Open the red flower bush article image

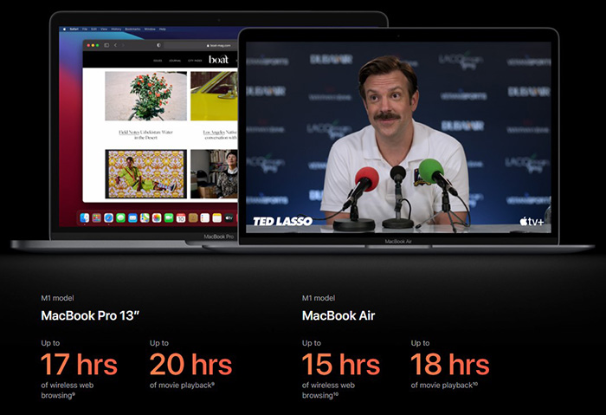click(145, 96)
